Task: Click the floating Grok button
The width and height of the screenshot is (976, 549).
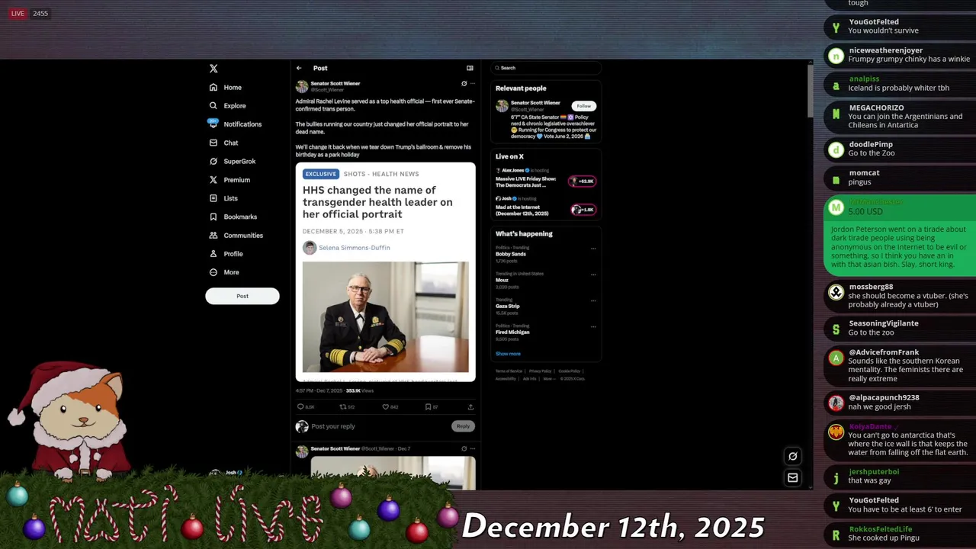Action: (x=792, y=456)
